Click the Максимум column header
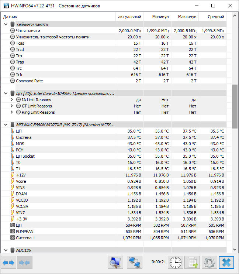This screenshot has height=274, width=239. [x=185, y=17]
